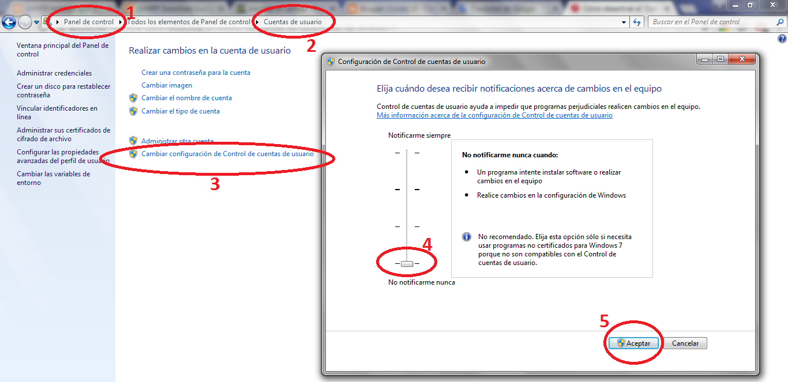Screen dimensions: 788x382
Task: Select 'Todos los elementos de Panel de control' breadcrumb
Action: click(189, 22)
